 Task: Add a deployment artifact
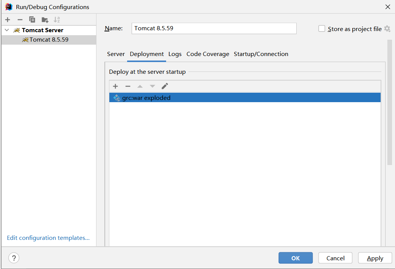[x=115, y=86]
